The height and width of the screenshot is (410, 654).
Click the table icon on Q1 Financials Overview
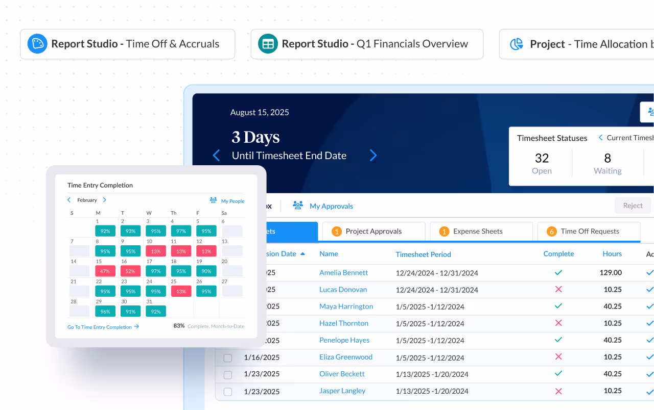pyautogui.click(x=268, y=44)
